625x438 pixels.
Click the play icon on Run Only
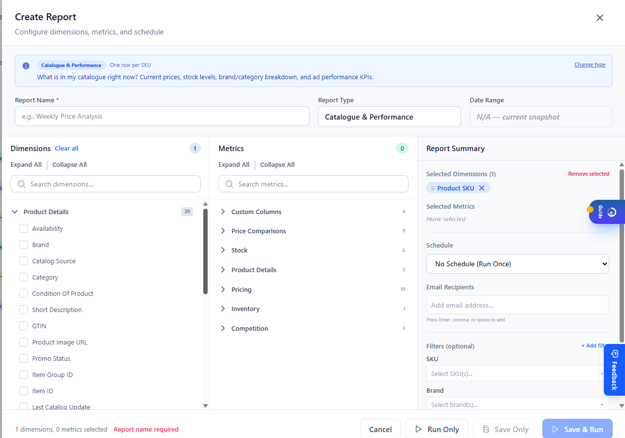tap(418, 429)
